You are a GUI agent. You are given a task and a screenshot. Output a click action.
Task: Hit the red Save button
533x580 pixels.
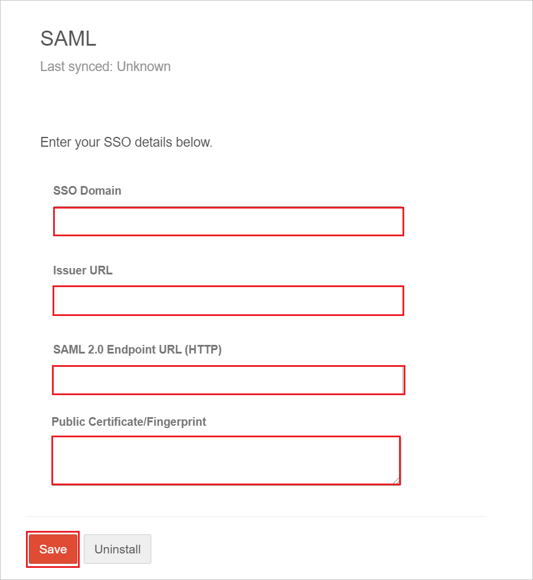pos(53,549)
